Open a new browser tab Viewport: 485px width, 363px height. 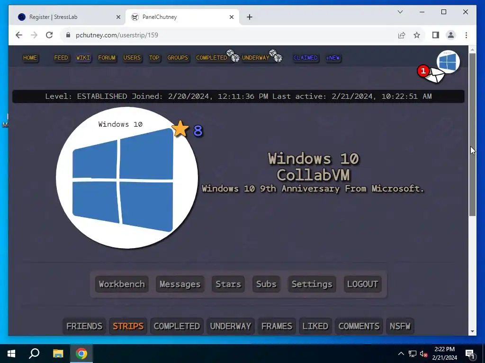pyautogui.click(x=250, y=17)
